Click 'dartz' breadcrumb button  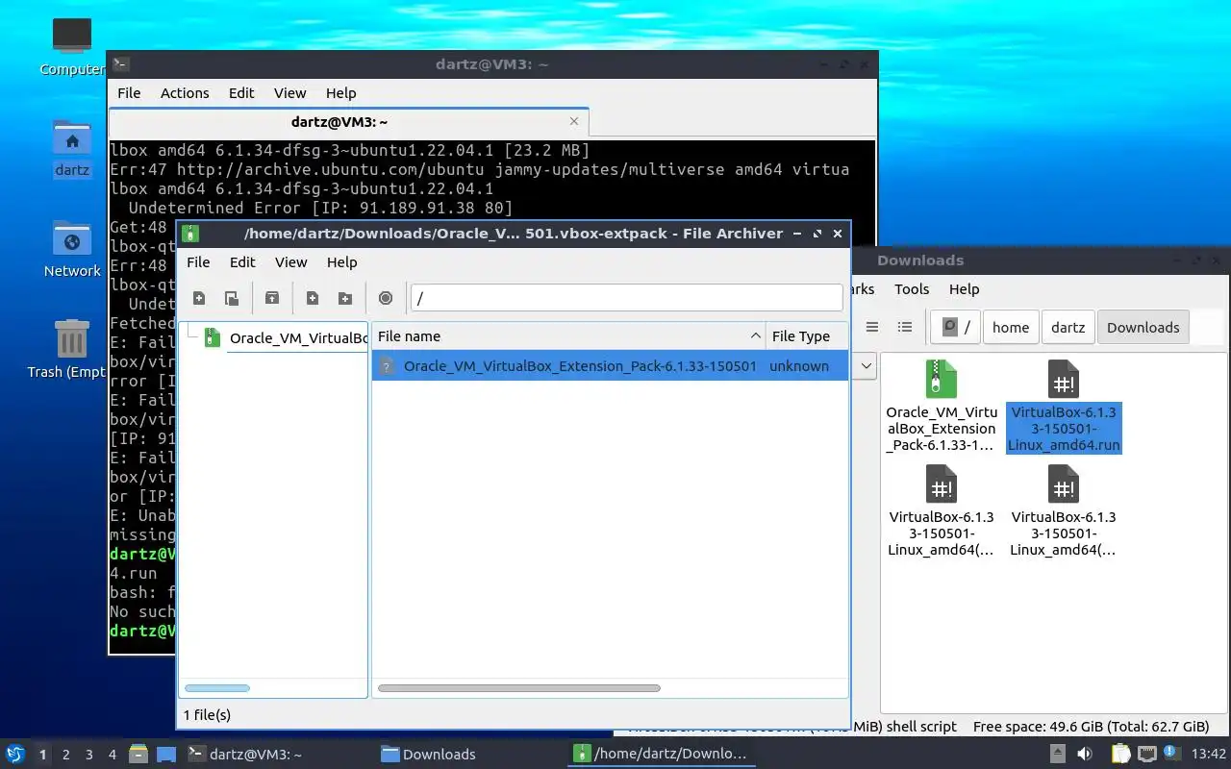coord(1068,327)
